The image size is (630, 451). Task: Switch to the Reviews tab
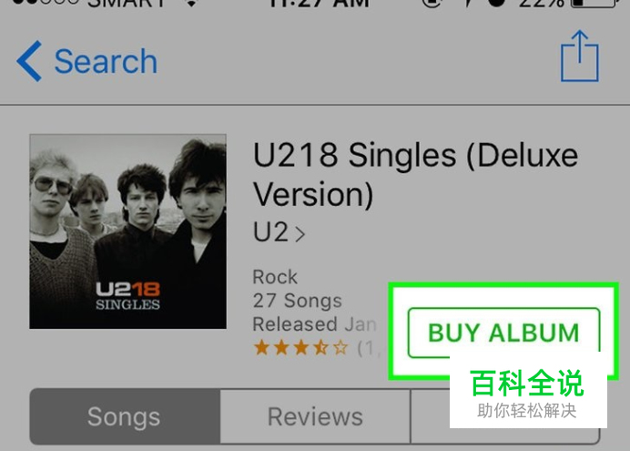(315, 416)
